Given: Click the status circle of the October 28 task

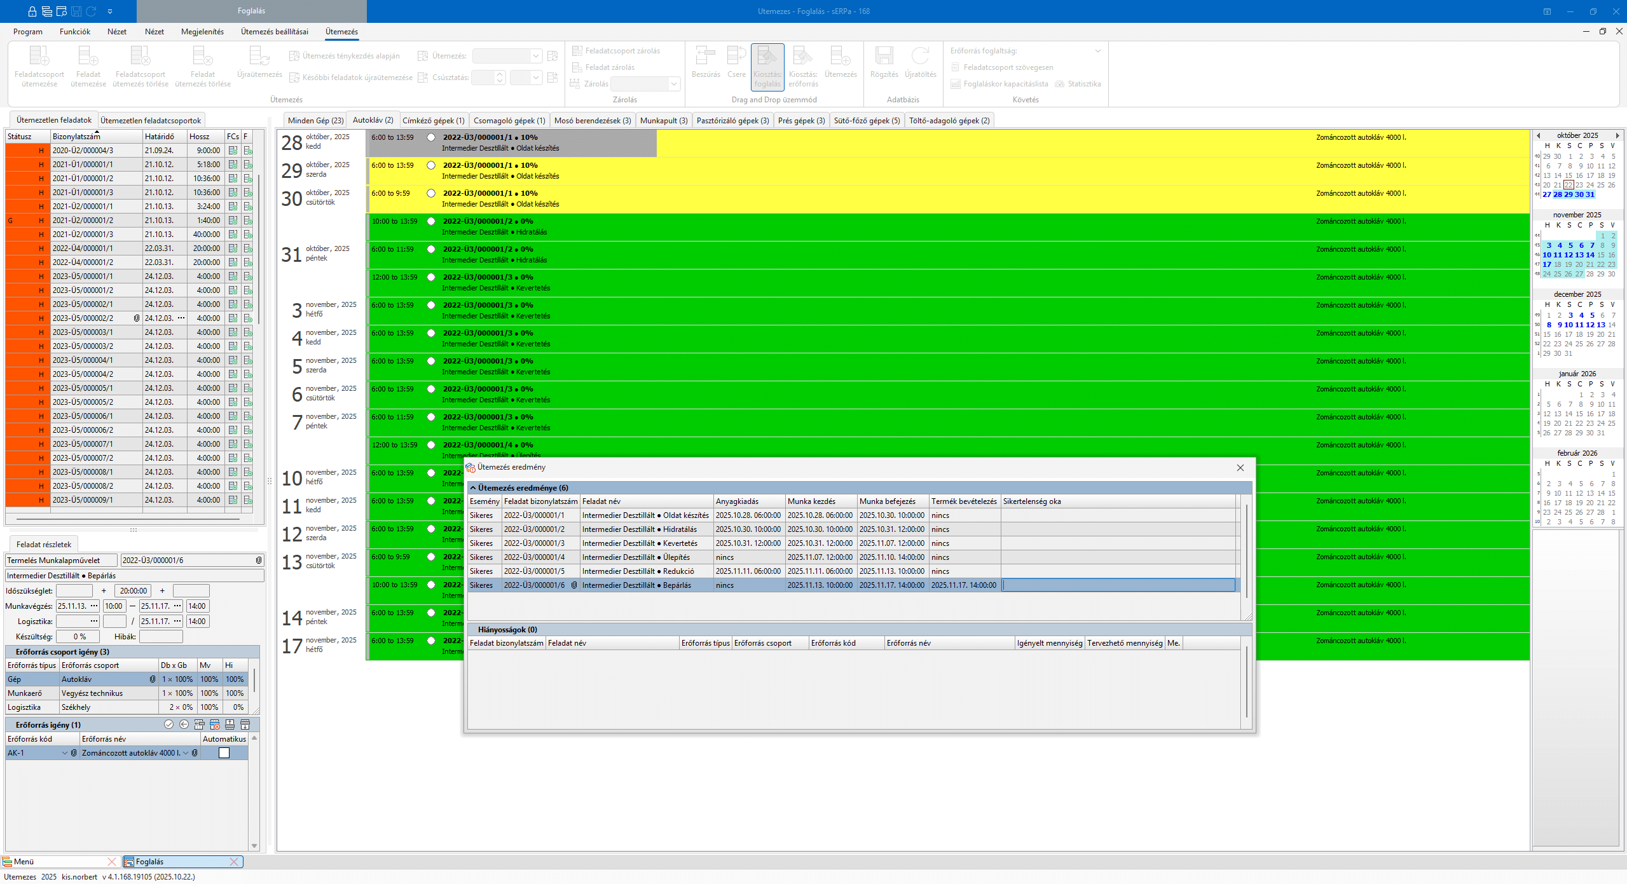Looking at the screenshot, I should (x=431, y=137).
